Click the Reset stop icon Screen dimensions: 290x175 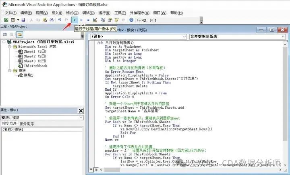(88, 20)
